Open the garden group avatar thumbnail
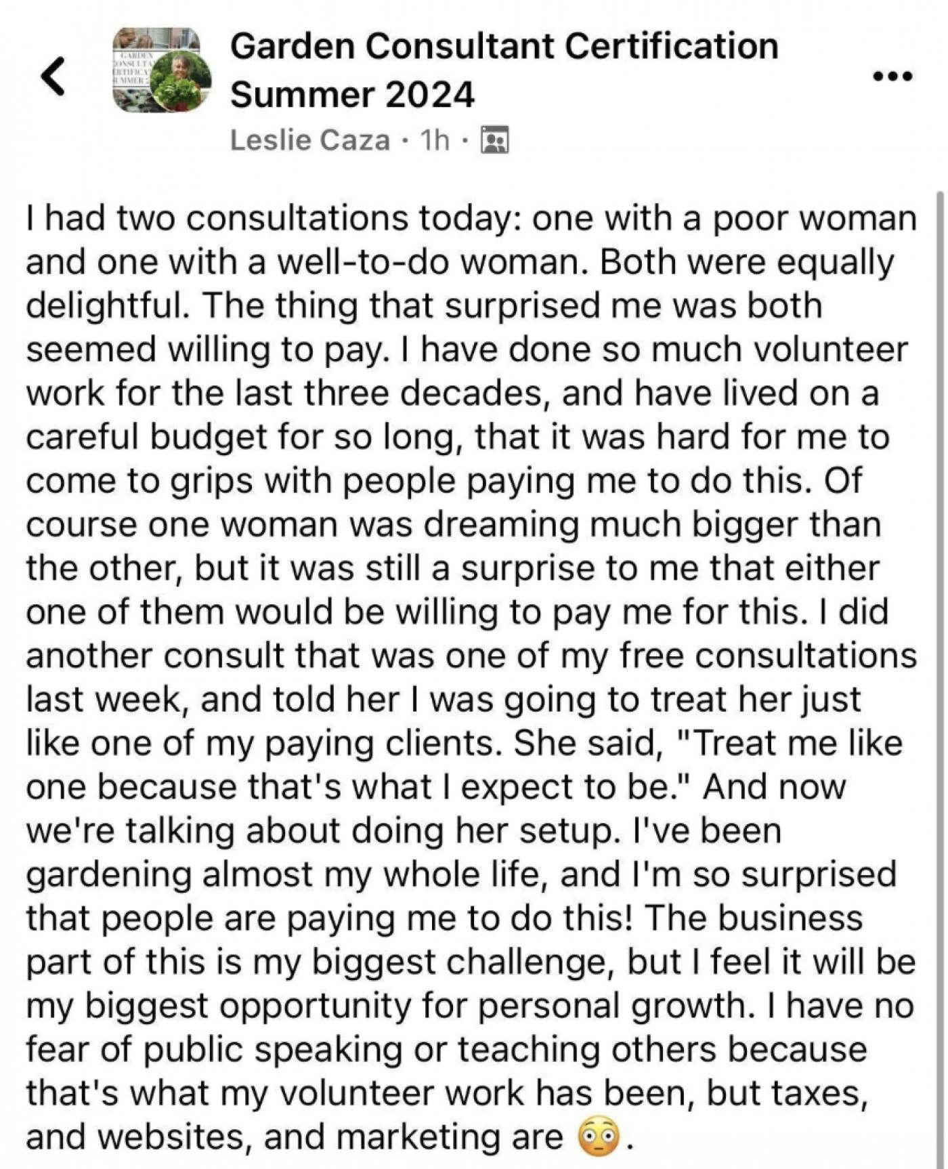 pyautogui.click(x=162, y=70)
